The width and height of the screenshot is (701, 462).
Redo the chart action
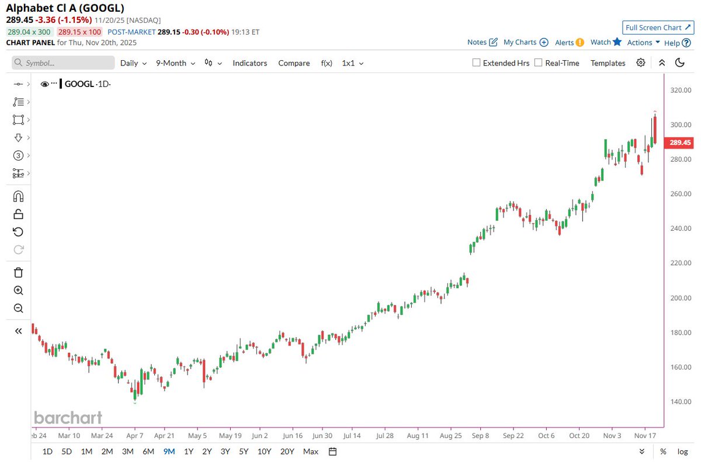[x=18, y=249]
